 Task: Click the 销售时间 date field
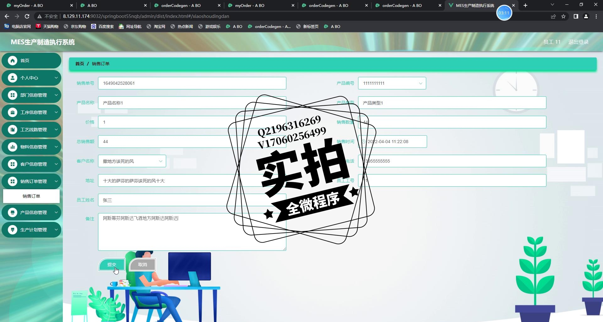coord(392,142)
